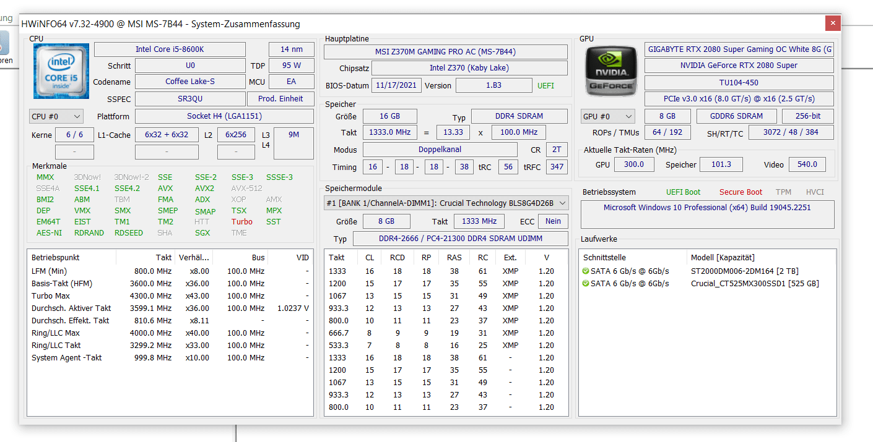873x442 pixels.
Task: Click the green status icon for Crucial SSD
Action: pyautogui.click(x=586, y=283)
